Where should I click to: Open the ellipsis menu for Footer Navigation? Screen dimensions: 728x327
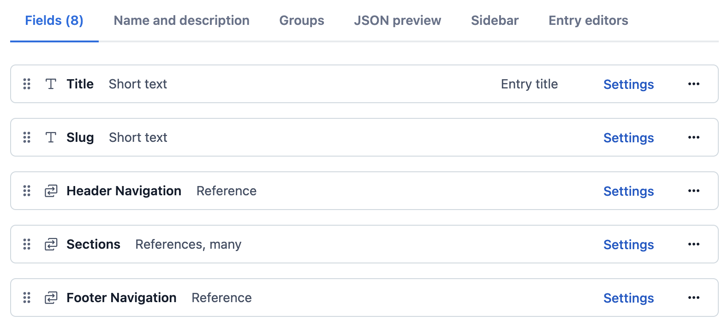[694, 298]
